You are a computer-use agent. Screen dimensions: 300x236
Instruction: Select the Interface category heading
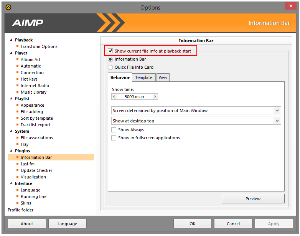pyautogui.click(x=23, y=183)
